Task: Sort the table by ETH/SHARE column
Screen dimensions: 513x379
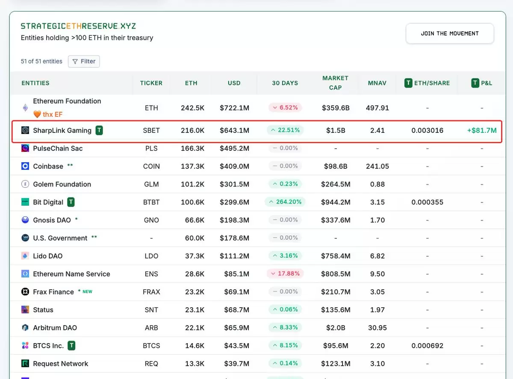Action: coord(432,83)
